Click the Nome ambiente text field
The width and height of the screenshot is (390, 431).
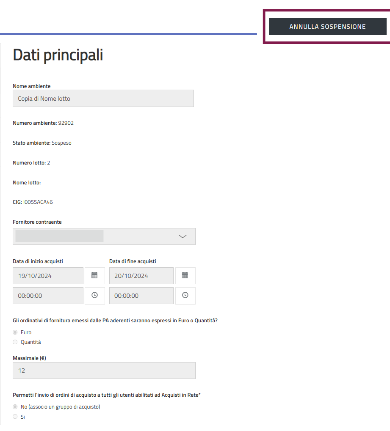tap(103, 99)
